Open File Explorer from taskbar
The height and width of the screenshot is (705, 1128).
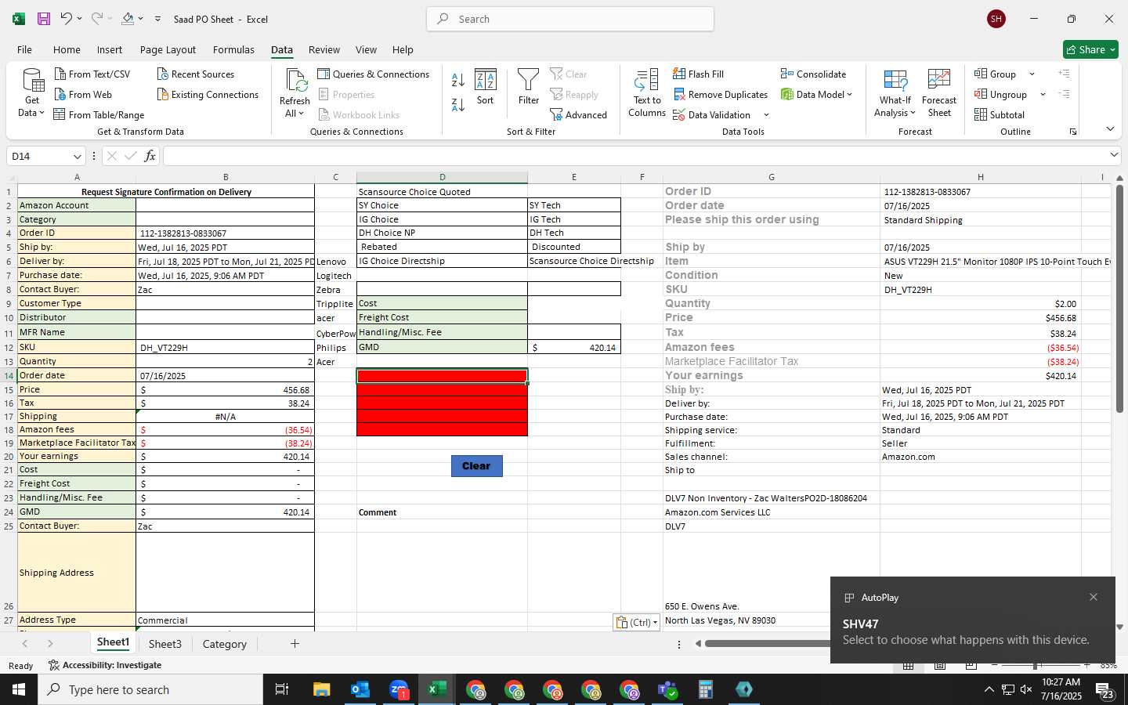[322, 689]
